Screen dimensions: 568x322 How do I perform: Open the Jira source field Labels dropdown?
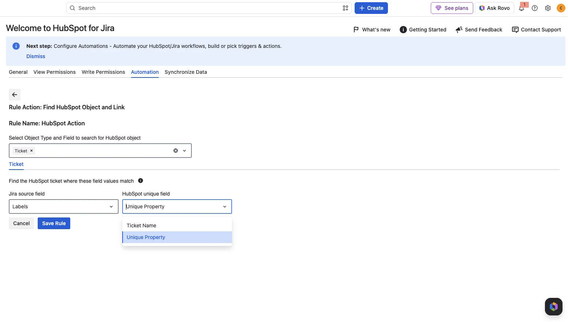click(64, 207)
